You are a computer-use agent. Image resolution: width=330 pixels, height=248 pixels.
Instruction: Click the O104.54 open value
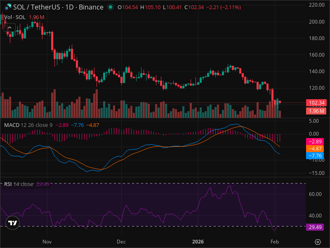(x=128, y=7)
